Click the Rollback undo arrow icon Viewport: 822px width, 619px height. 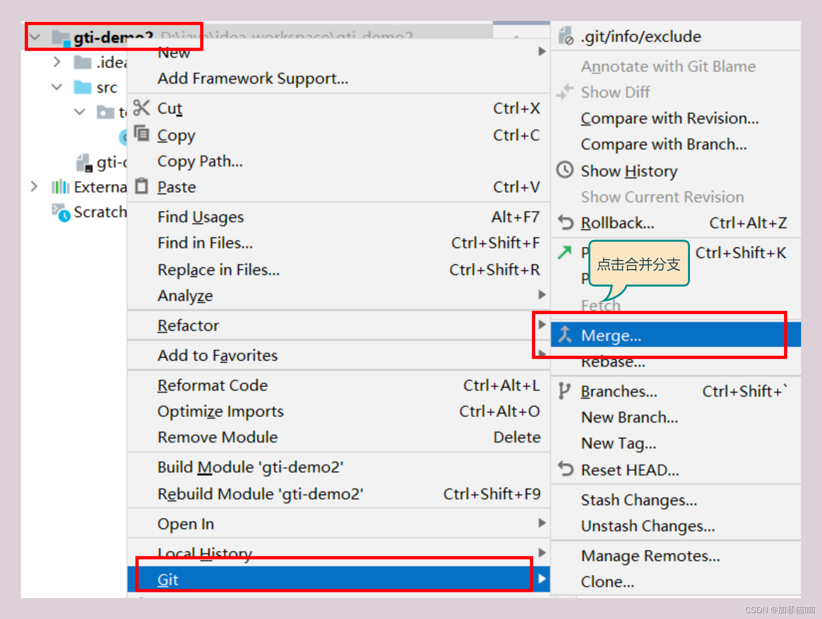tap(565, 222)
